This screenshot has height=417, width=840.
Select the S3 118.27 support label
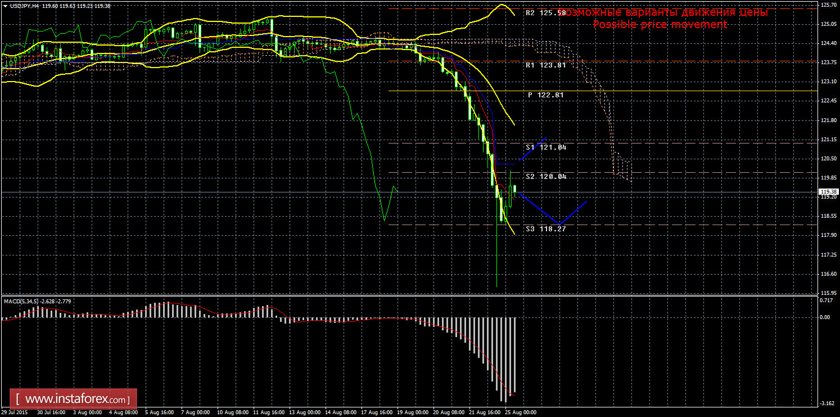[x=545, y=229]
